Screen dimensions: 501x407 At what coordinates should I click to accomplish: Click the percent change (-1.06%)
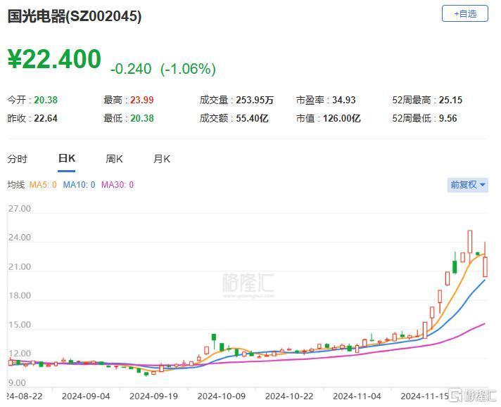point(188,69)
